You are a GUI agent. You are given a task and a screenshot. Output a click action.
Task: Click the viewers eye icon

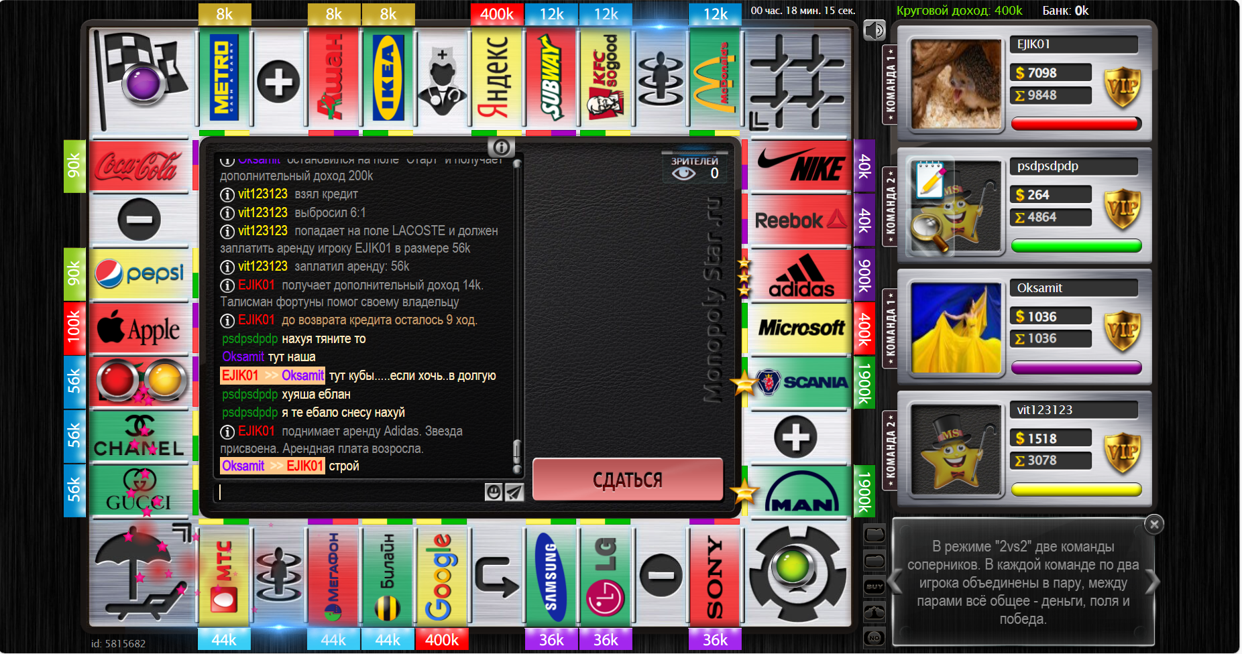[683, 174]
